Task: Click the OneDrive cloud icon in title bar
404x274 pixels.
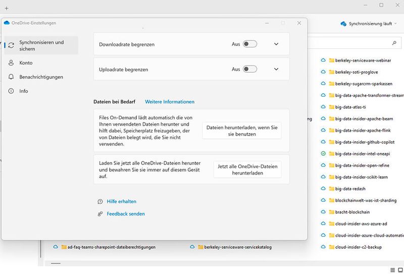Action: tap(7, 23)
